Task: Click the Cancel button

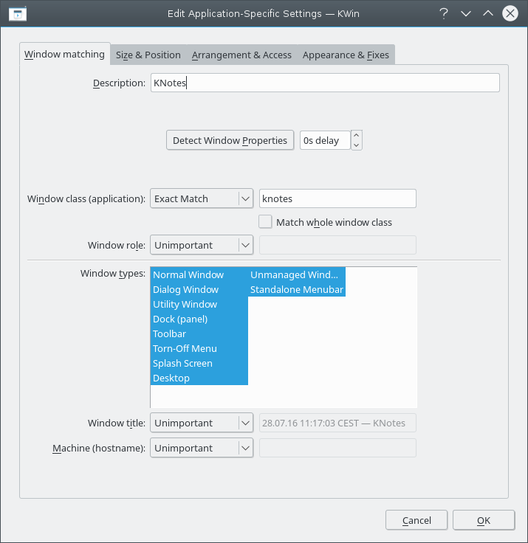Action: click(x=416, y=520)
